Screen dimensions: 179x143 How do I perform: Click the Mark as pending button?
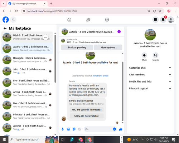(77, 48)
